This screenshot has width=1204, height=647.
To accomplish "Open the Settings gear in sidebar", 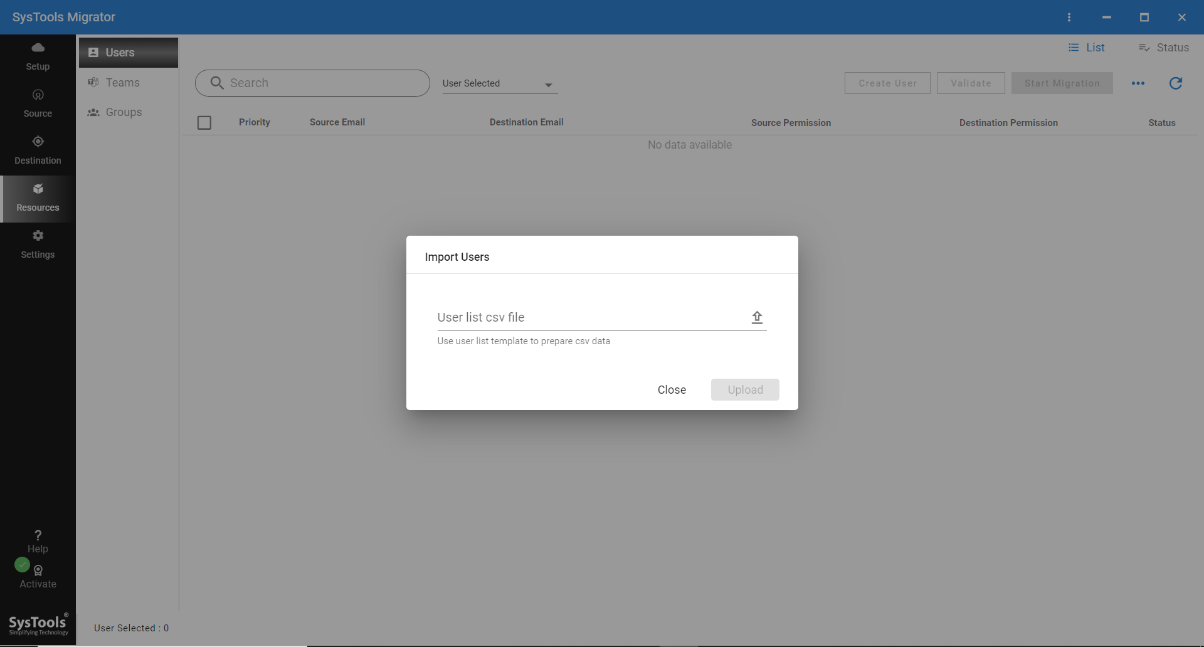I will (x=38, y=236).
